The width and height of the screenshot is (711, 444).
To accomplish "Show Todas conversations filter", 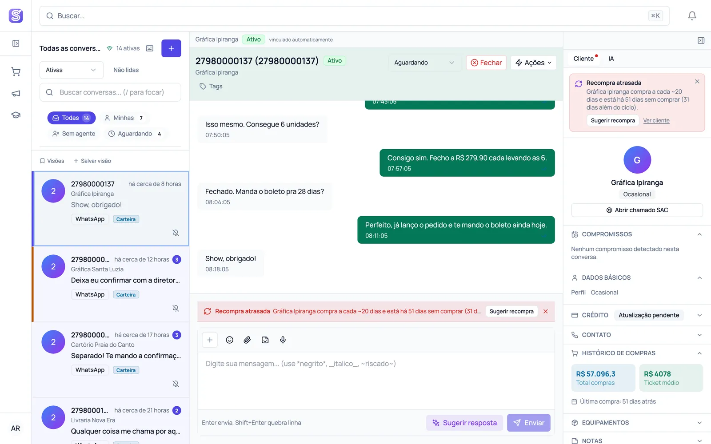I will point(72,118).
